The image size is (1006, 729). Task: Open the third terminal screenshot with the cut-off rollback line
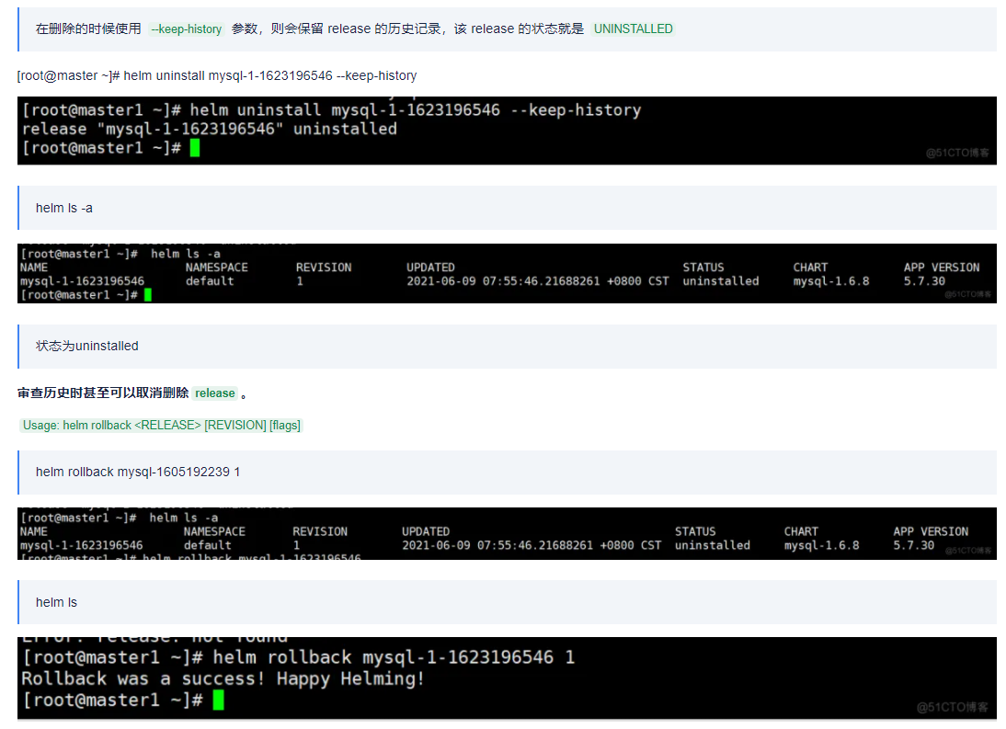507,533
